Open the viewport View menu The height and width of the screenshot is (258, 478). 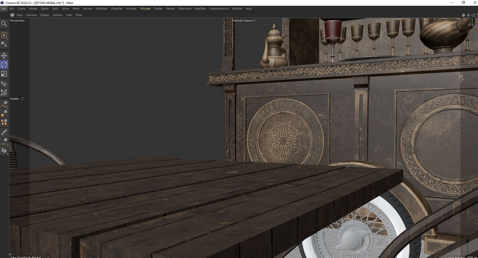[19, 15]
